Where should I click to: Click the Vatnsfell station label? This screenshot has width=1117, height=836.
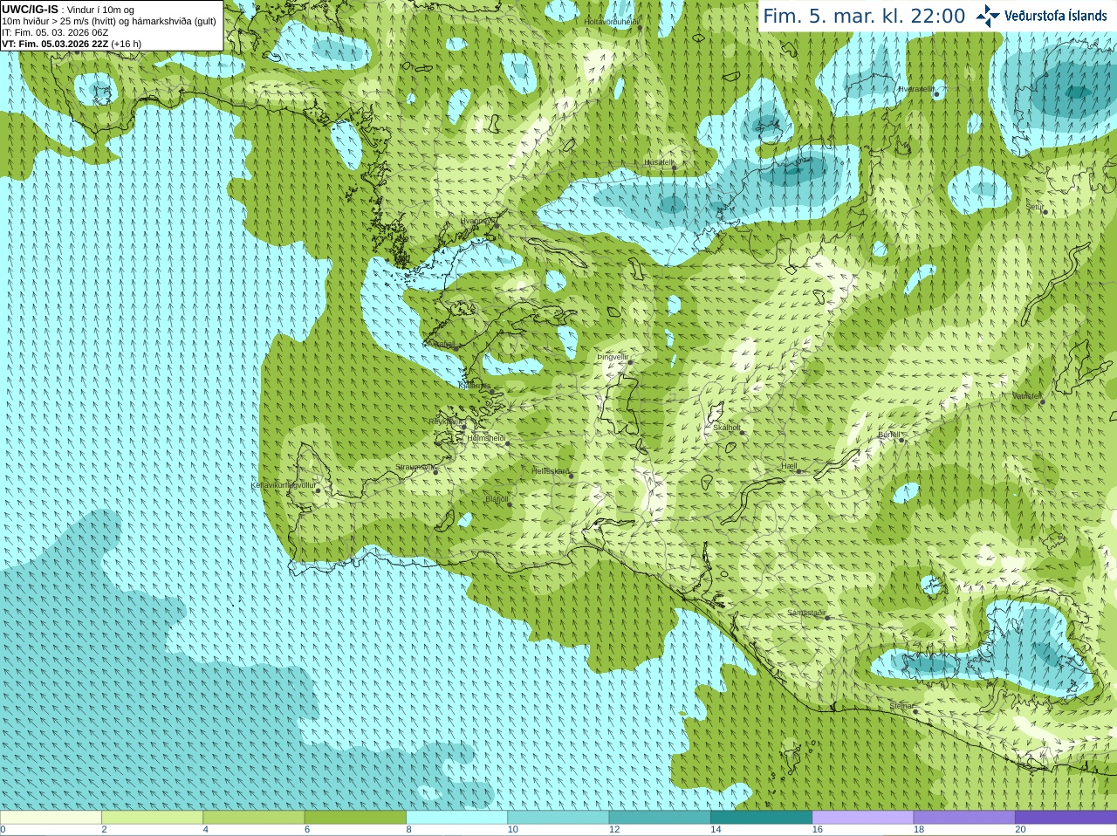tap(1027, 396)
